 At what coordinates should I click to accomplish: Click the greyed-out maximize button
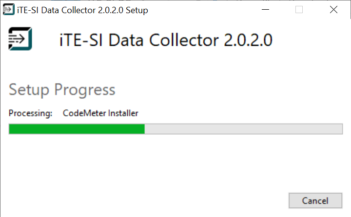299,10
